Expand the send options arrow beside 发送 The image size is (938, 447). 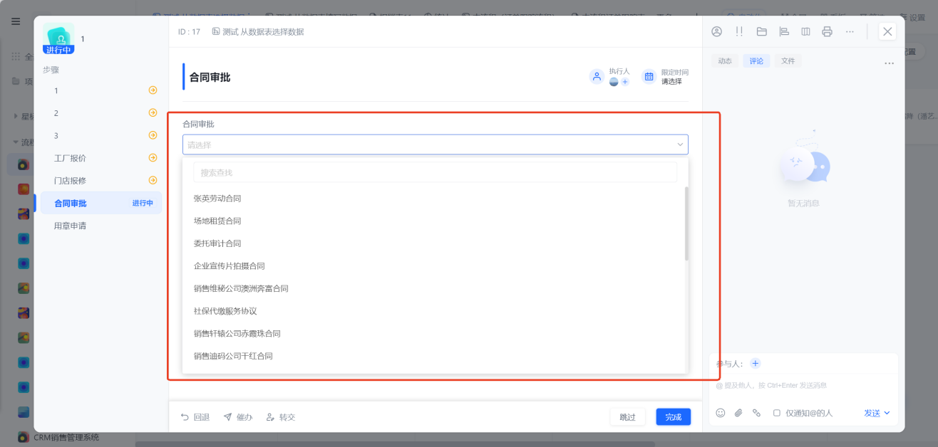pyautogui.click(x=887, y=413)
